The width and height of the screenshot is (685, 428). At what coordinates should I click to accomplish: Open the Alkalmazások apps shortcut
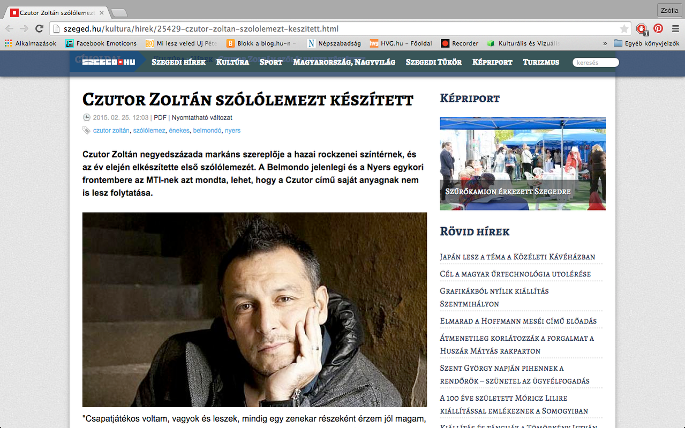pyautogui.click(x=30, y=43)
